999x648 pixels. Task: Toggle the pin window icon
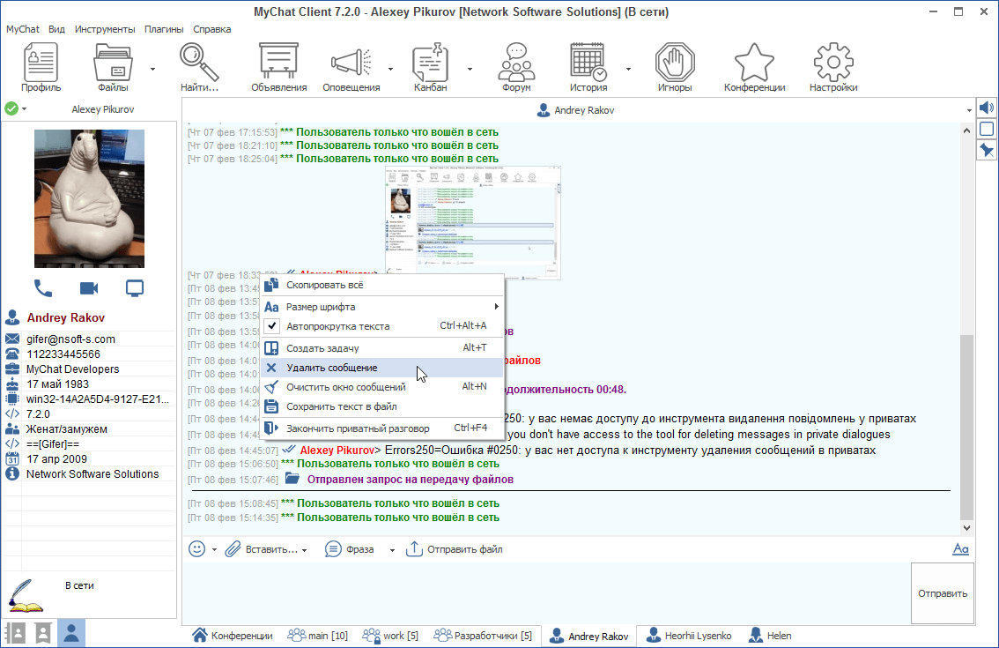[x=987, y=150]
